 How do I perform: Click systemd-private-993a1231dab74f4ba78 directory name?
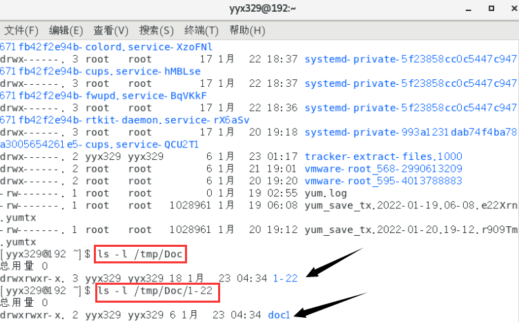(x=411, y=132)
